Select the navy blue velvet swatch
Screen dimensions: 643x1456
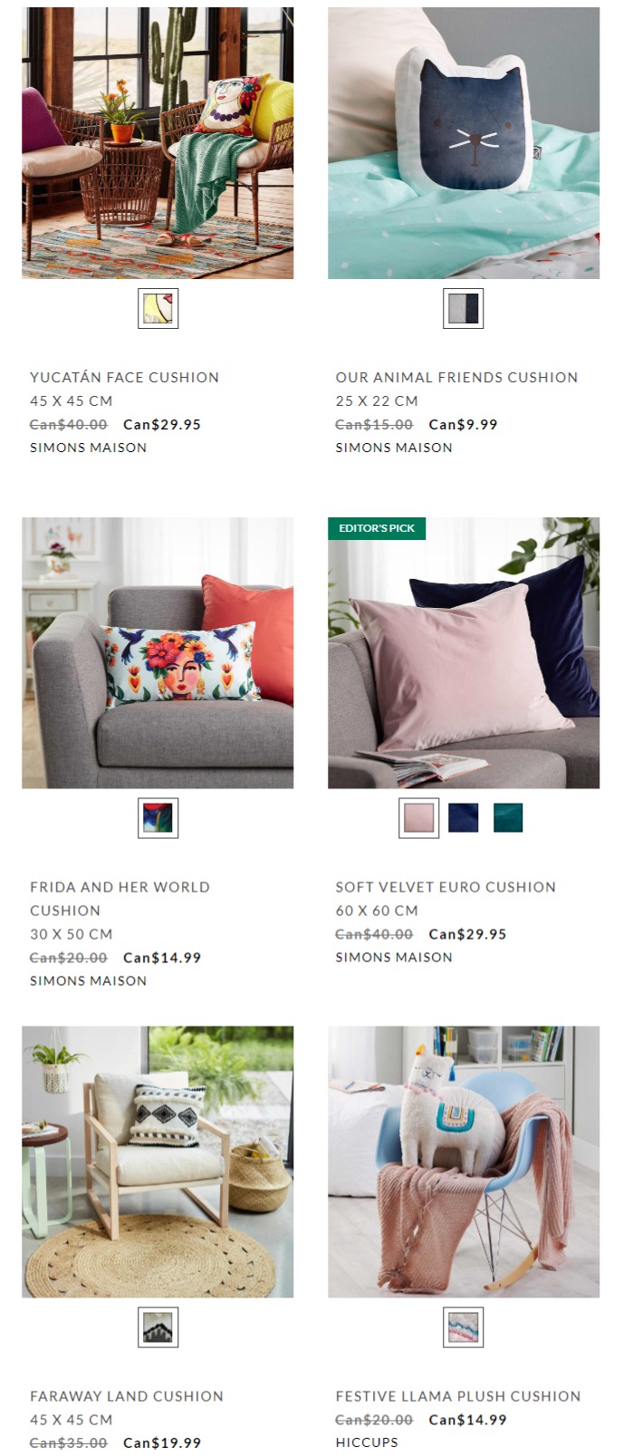coord(464,818)
